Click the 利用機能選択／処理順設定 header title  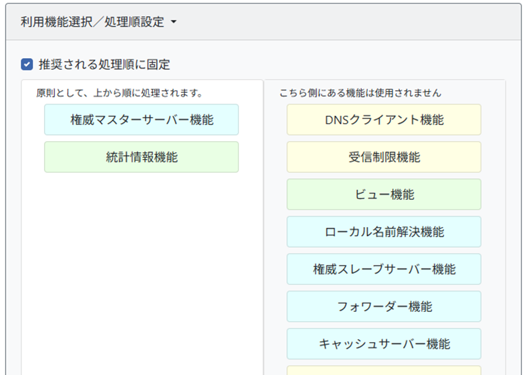coord(92,22)
